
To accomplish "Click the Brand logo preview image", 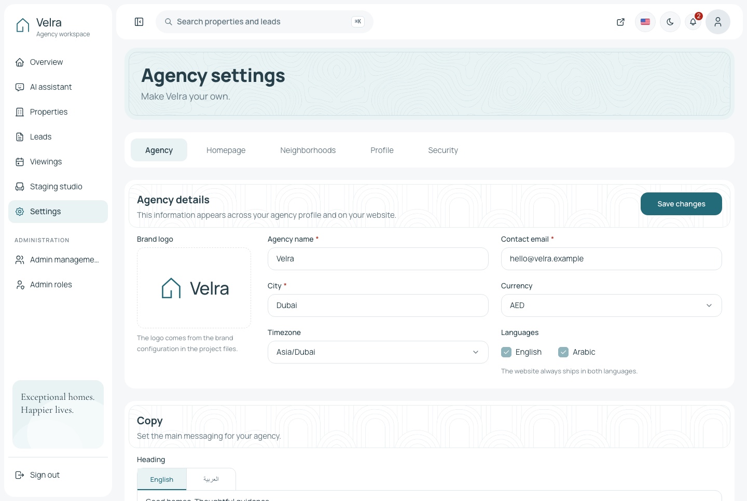I will coord(194,288).
